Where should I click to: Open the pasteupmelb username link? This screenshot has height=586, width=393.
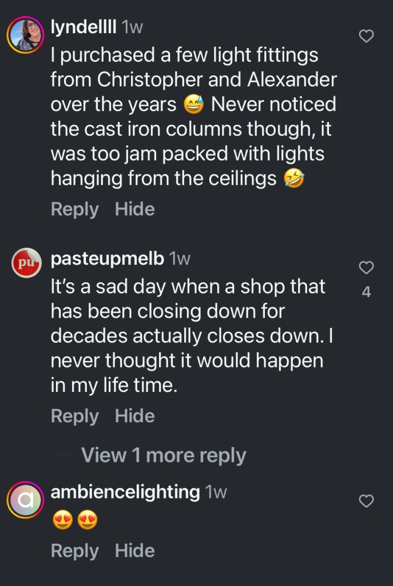tap(108, 259)
